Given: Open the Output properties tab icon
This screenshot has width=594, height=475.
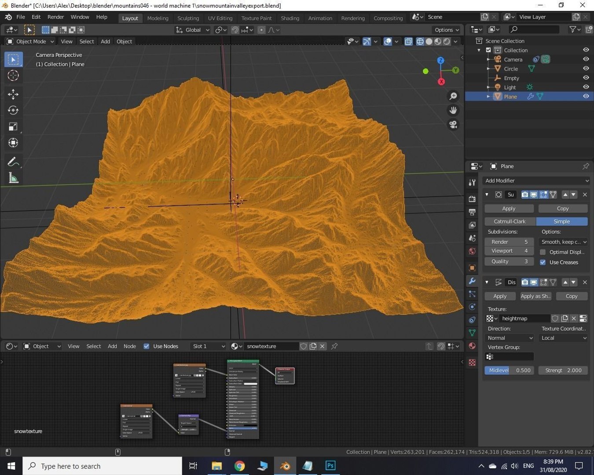Looking at the screenshot, I should tap(472, 212).
